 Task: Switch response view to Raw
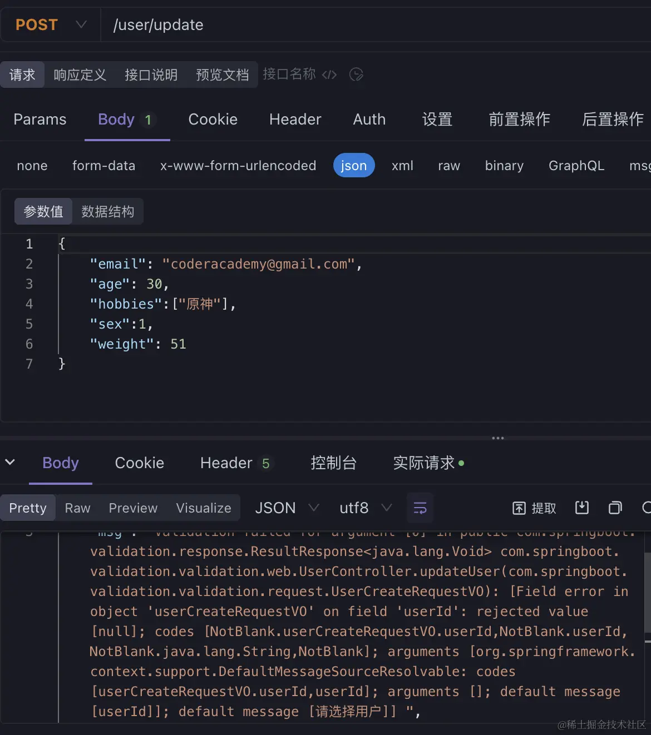tap(77, 508)
